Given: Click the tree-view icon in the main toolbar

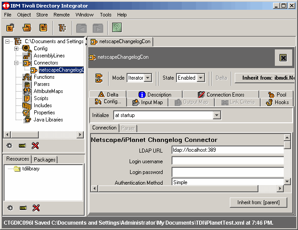Looking at the screenshot, I should (62, 28).
